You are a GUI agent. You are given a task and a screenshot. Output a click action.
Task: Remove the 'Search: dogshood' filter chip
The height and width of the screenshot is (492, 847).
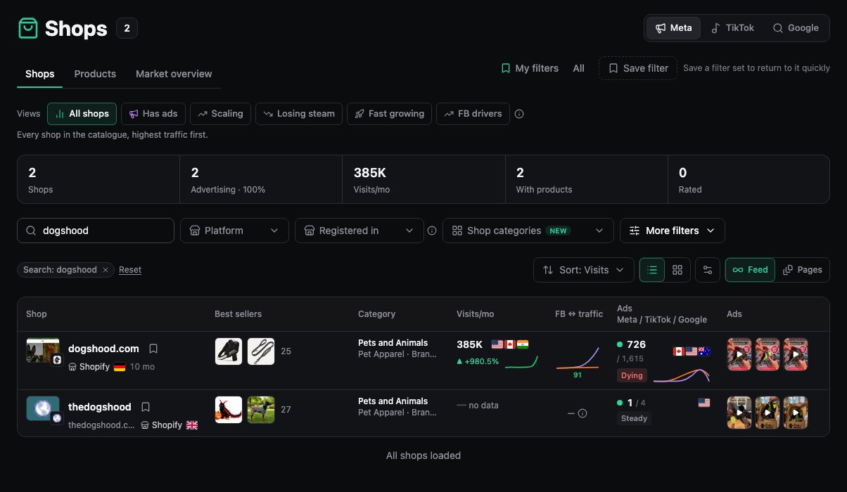pyautogui.click(x=106, y=270)
